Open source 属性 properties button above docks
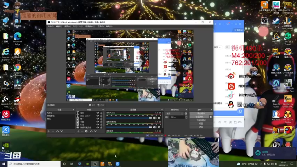This screenshot has height=167, width=297. coord(92,105)
